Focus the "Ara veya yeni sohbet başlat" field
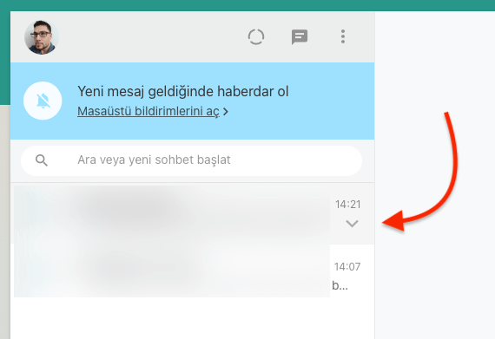This screenshot has width=495, height=339. [x=191, y=160]
